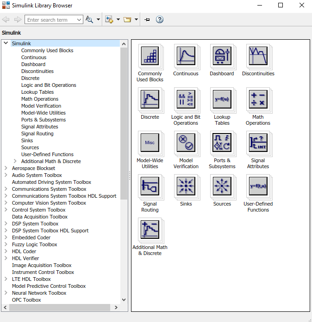The height and width of the screenshot is (322, 312).
Task: Click the horizontal scroll-right arrow
Action: coord(116,307)
